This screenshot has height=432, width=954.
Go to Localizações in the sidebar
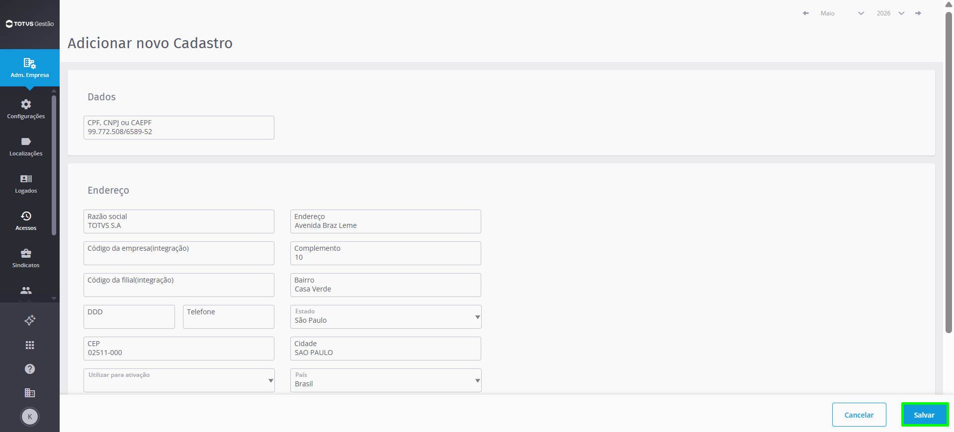26,146
